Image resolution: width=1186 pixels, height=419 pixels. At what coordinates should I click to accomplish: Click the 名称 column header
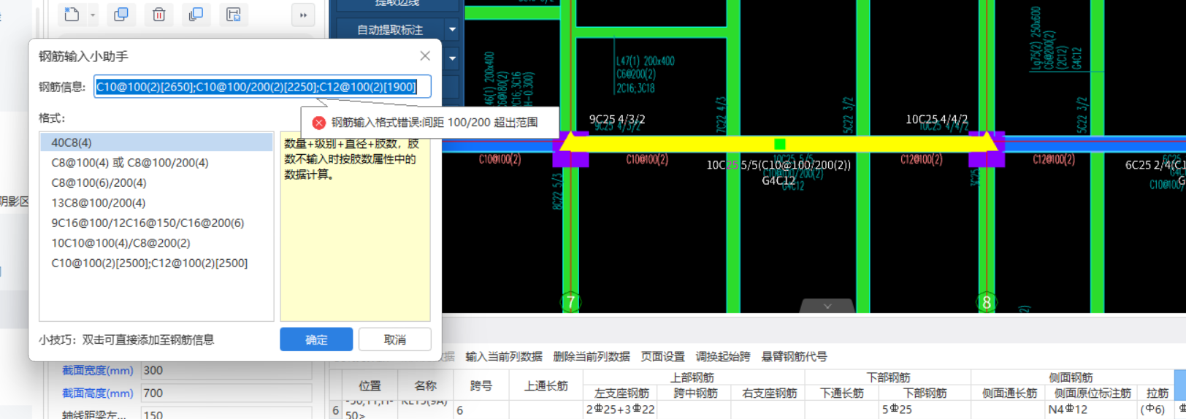425,385
